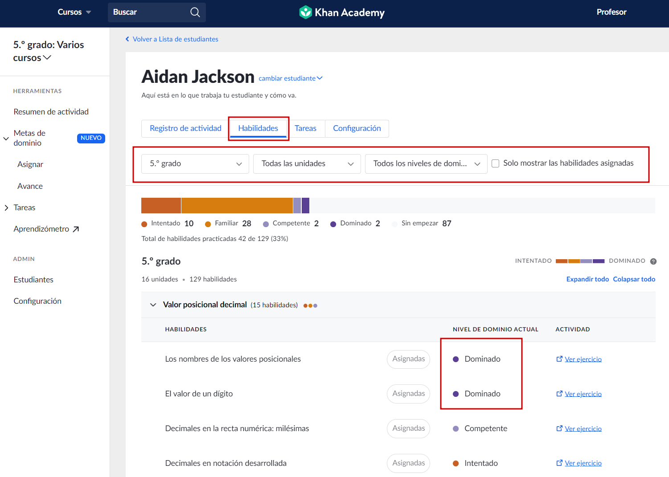The height and width of the screenshot is (477, 669).
Task: Click Asignadas button for notación desarrollada
Action: [408, 463]
